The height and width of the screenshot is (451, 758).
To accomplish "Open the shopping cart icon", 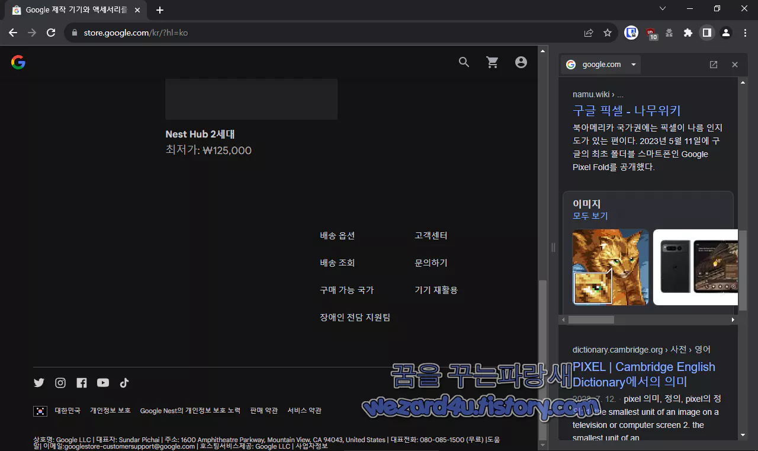I will point(493,62).
